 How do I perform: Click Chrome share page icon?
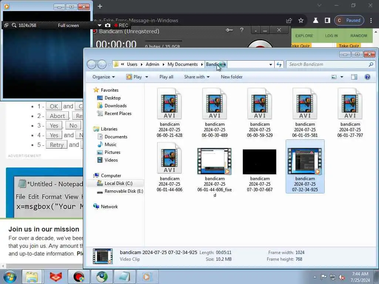[x=289, y=21]
